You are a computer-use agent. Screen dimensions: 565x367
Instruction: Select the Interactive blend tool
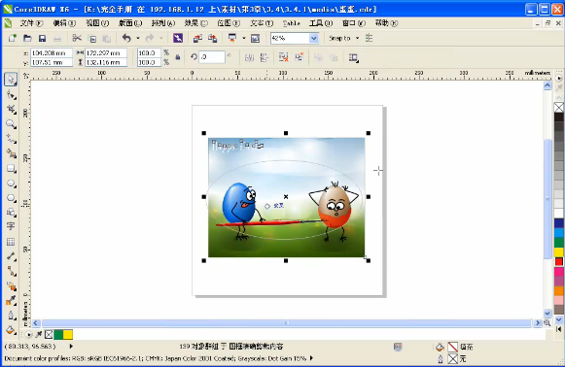pyautogui.click(x=11, y=285)
